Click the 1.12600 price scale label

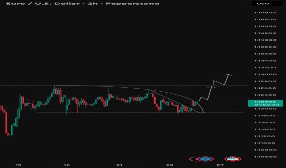[x=265, y=88]
